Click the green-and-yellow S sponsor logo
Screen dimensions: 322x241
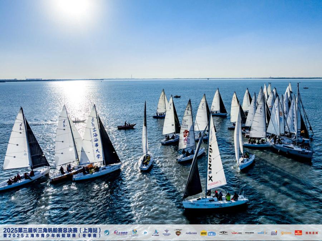pos(135,232)
